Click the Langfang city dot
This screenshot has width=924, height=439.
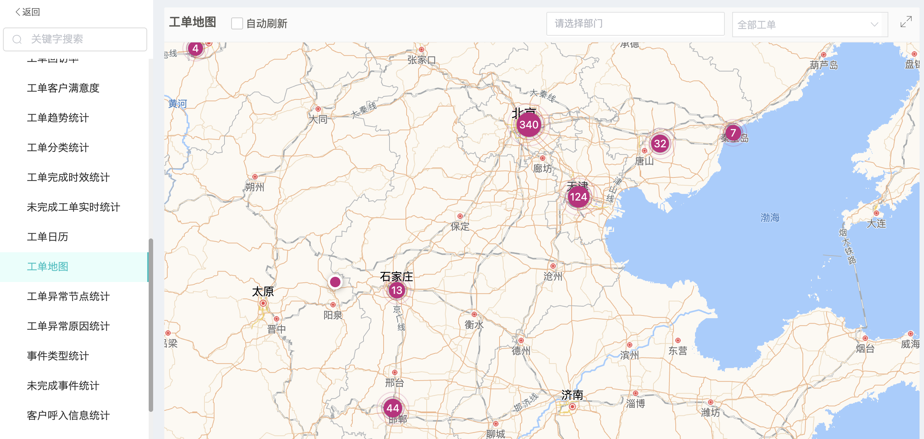[x=543, y=158]
